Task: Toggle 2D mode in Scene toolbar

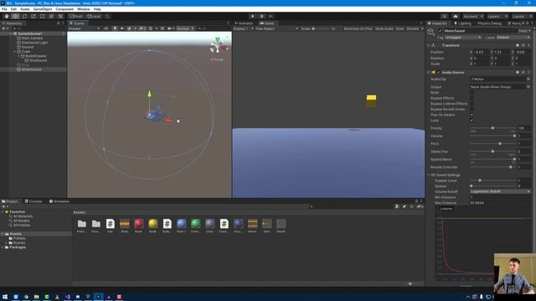Action: tap(106, 28)
